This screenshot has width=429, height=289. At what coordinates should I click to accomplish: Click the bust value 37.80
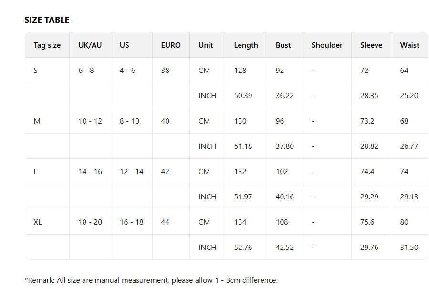(285, 146)
